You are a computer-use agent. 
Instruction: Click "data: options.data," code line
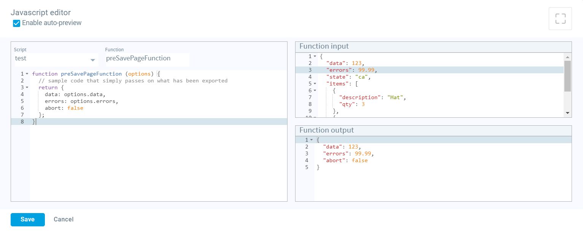[75, 94]
